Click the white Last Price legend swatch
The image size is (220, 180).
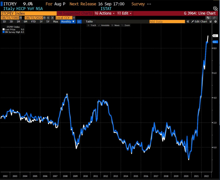3,29
